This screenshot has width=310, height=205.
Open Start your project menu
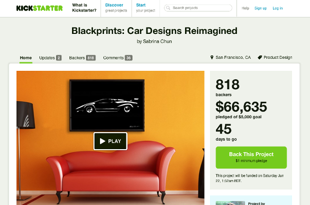click(x=145, y=8)
